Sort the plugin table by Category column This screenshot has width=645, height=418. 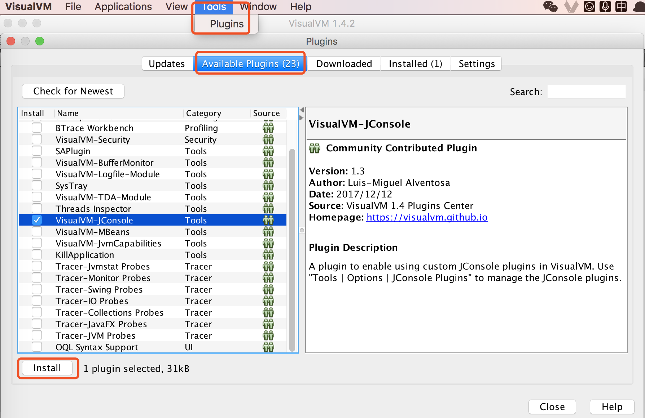(217, 113)
